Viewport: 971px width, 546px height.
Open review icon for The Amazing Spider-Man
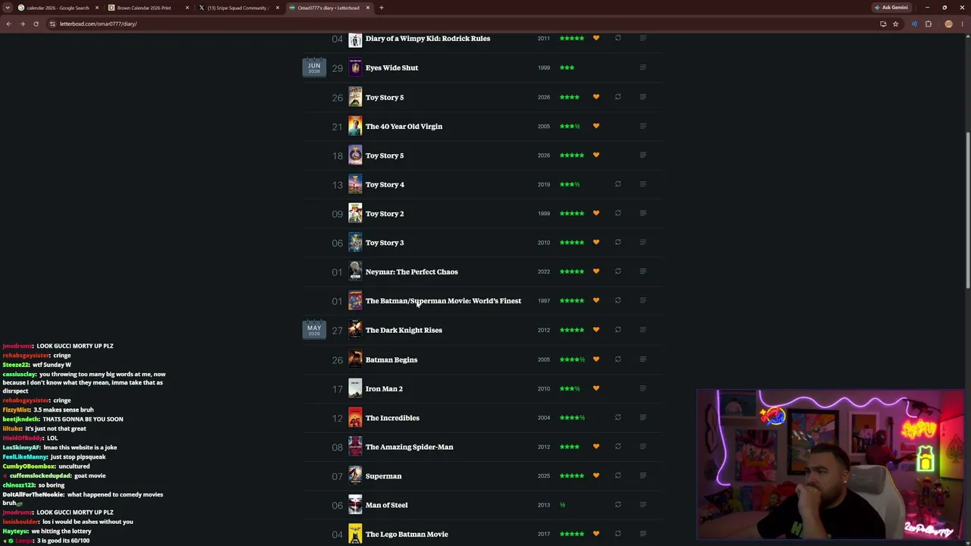tap(643, 447)
